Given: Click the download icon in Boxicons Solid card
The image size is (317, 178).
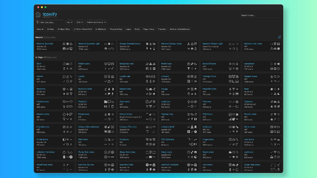Looking at the screenshot, I should tap(113, 94).
